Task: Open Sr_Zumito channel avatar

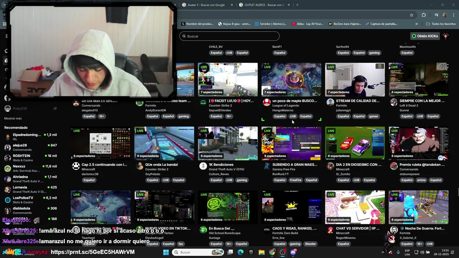Action: click(330, 166)
